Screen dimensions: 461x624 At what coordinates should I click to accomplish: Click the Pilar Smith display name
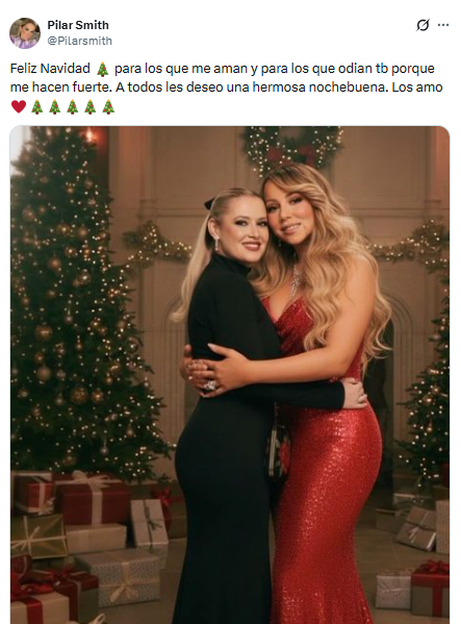pyautogui.click(x=78, y=25)
